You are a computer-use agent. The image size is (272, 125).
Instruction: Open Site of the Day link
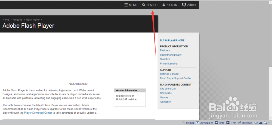(168, 89)
